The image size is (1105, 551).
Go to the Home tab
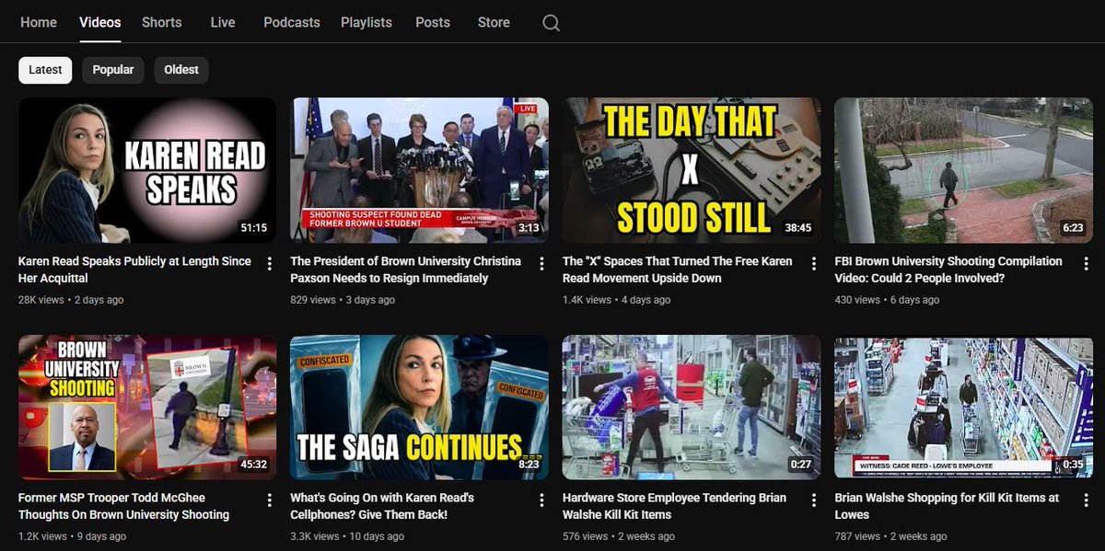click(39, 22)
